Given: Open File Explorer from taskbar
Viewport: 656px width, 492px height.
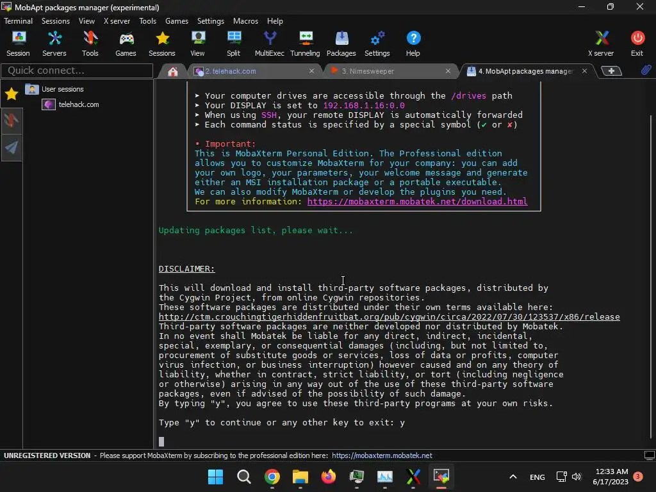Looking at the screenshot, I should click(x=300, y=477).
